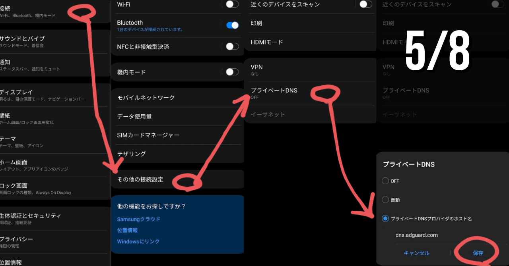This screenshot has width=509, height=266.
Task: Open プライベートDNS row showing OFF, bright list
Action: click(x=310, y=93)
